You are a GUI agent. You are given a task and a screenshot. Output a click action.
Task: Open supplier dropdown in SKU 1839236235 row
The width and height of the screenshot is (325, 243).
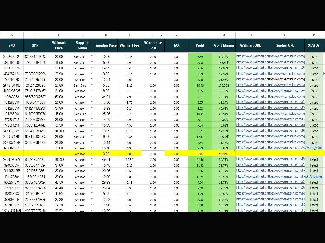tap(92, 90)
